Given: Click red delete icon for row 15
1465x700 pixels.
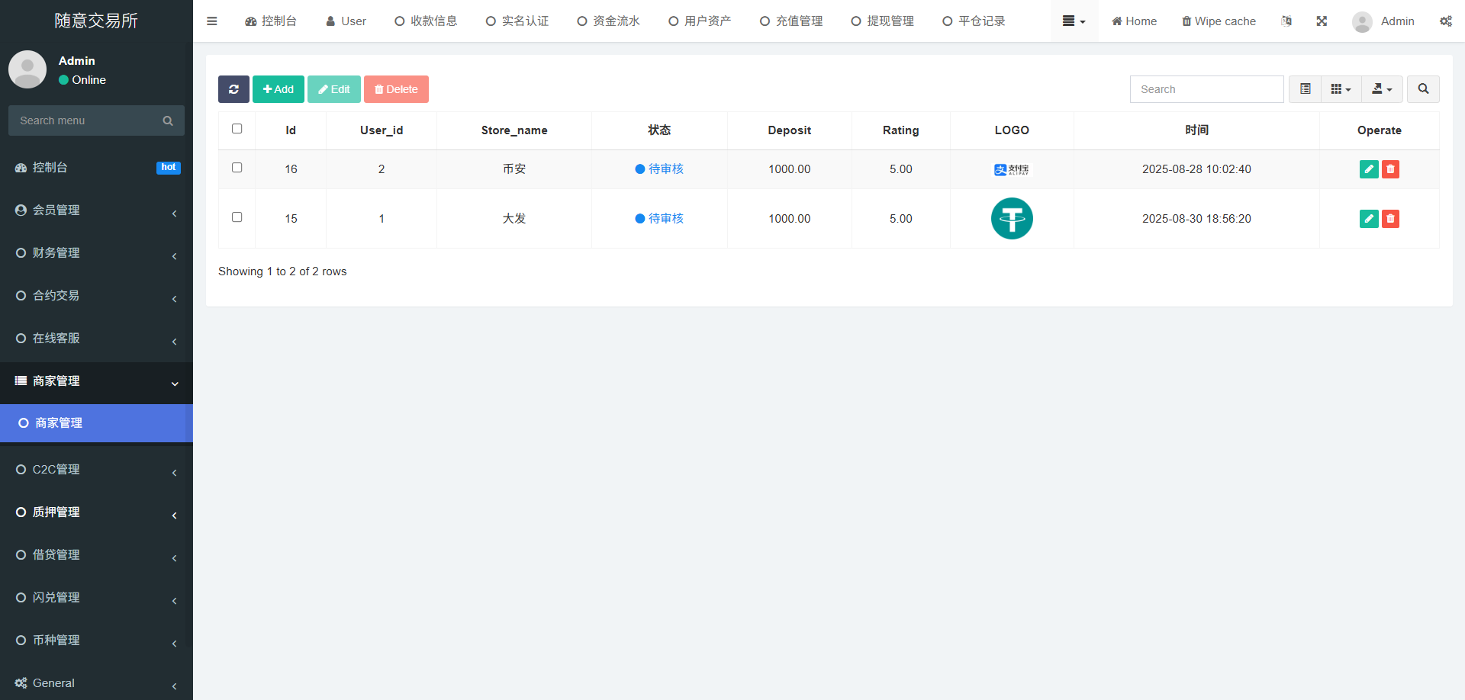Looking at the screenshot, I should (1390, 219).
